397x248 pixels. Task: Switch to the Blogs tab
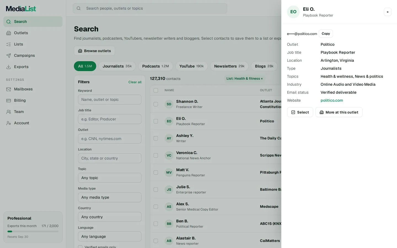pos(264,66)
